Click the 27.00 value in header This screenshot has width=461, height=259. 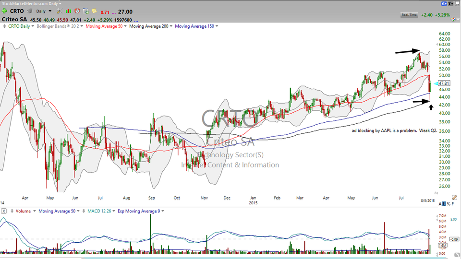125,12
